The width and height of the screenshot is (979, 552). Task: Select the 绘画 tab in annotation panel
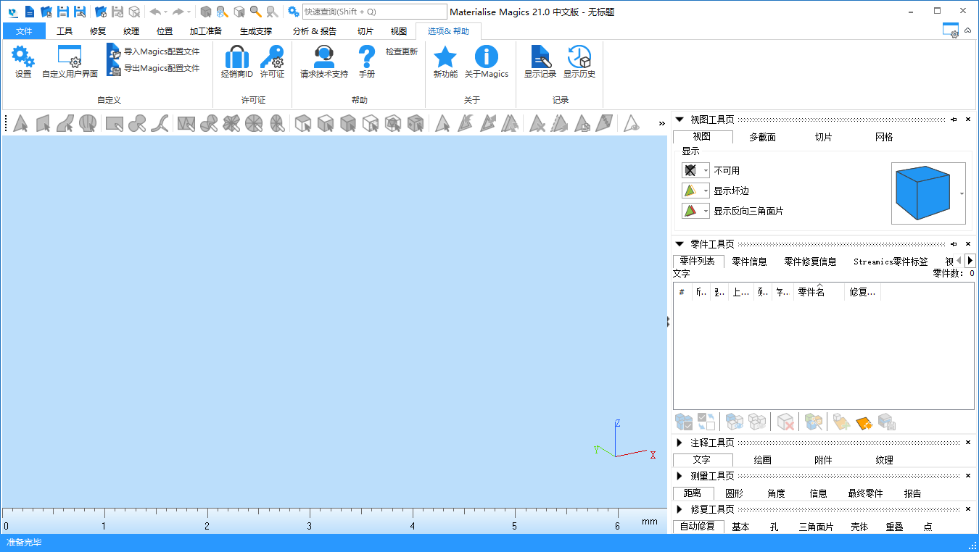(762, 460)
